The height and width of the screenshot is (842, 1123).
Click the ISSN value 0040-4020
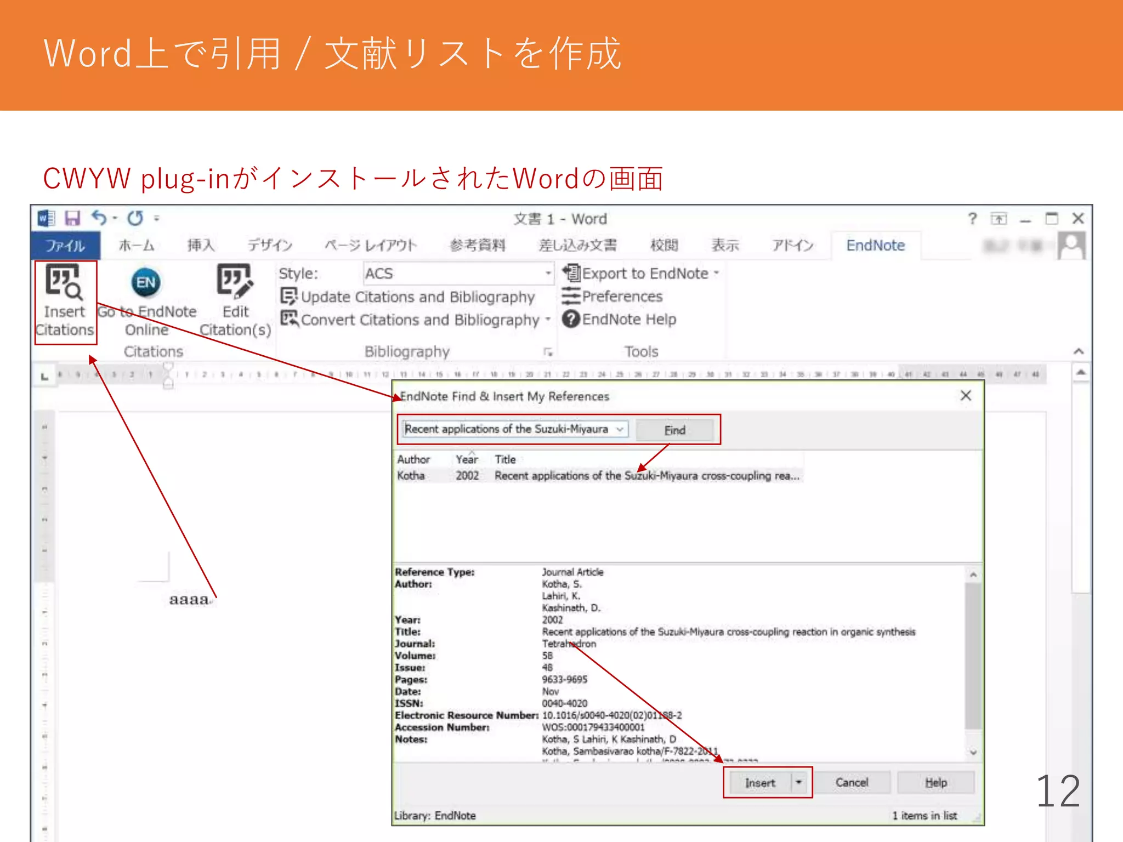(x=564, y=703)
